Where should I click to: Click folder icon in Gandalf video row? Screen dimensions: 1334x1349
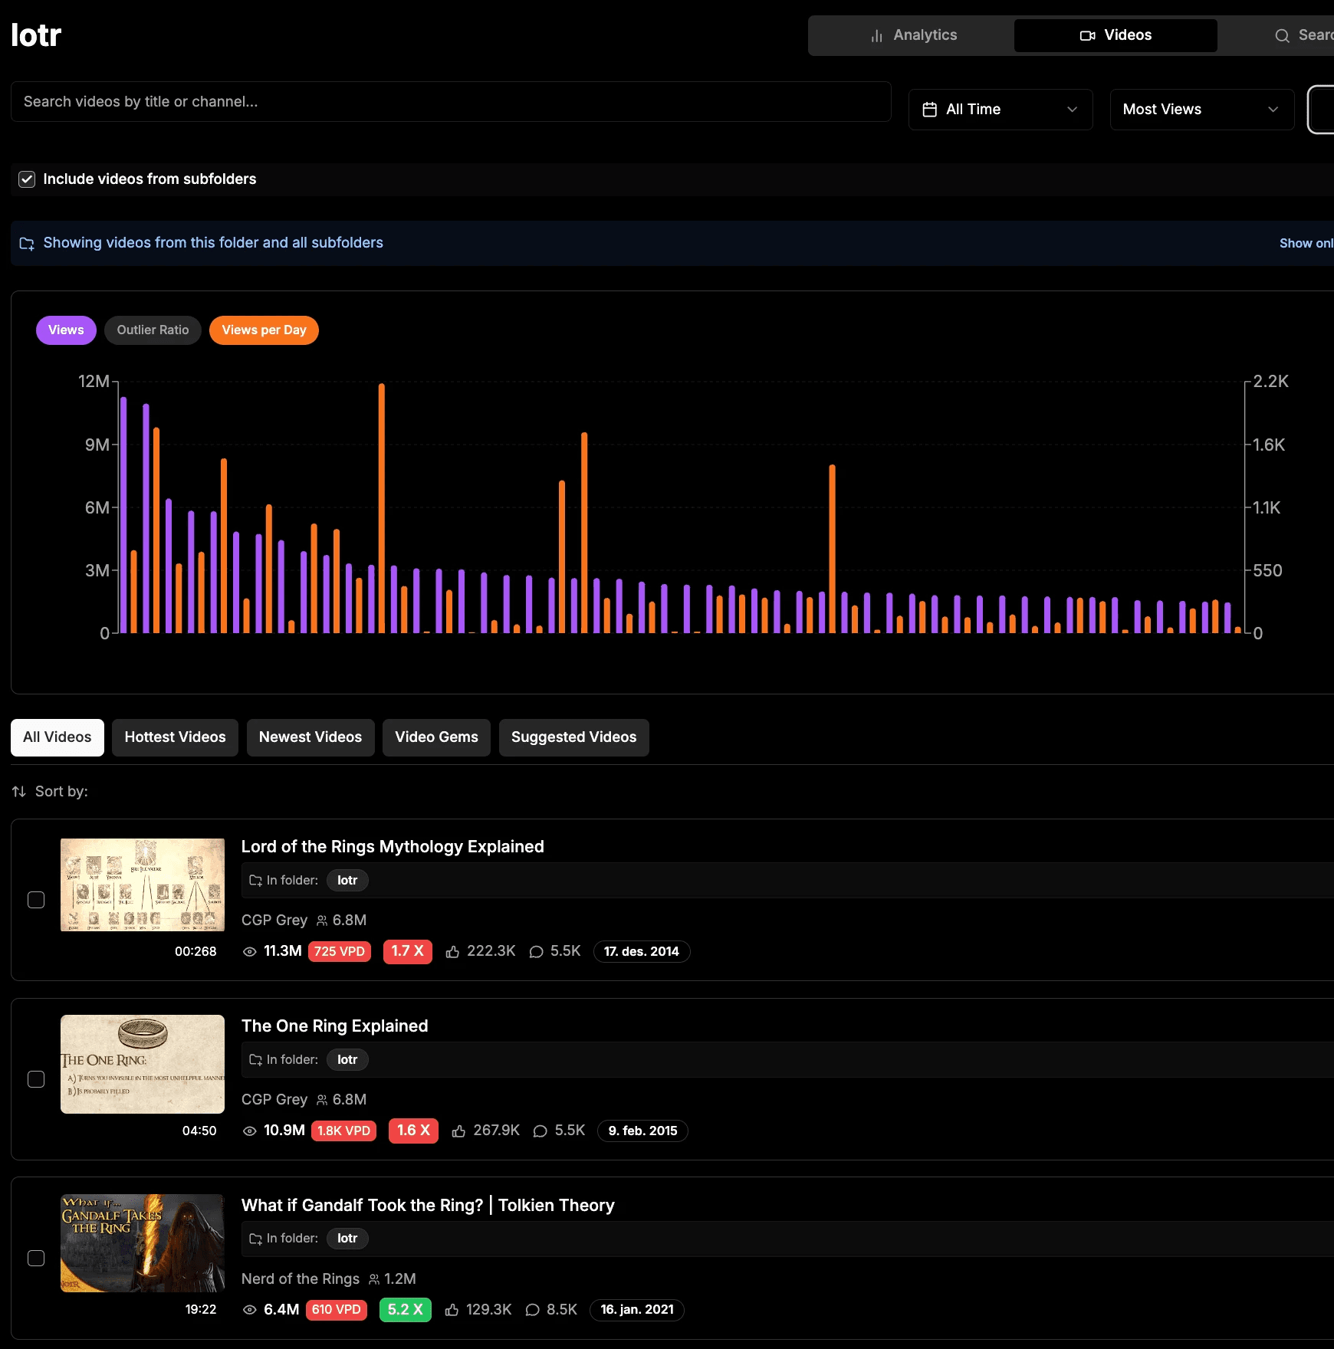(x=256, y=1239)
